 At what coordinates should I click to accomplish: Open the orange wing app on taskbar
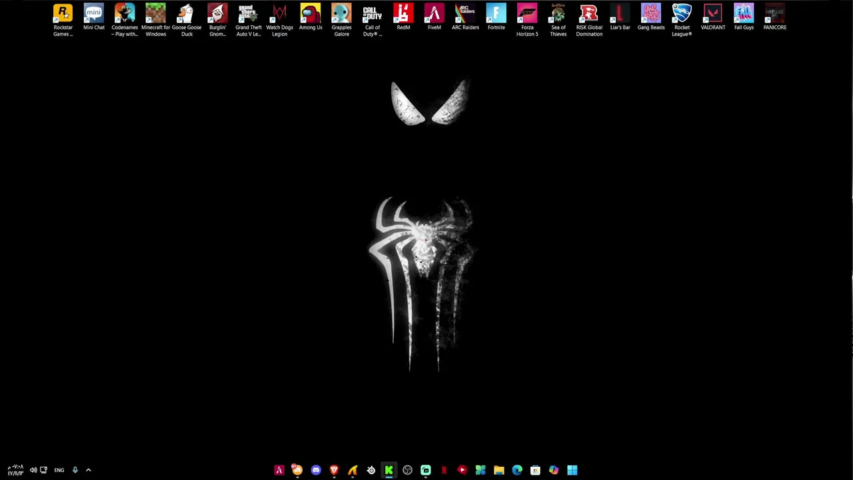tap(353, 470)
